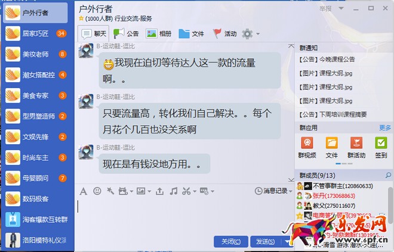Select the 居家巧匠 group conversation

[36, 33]
